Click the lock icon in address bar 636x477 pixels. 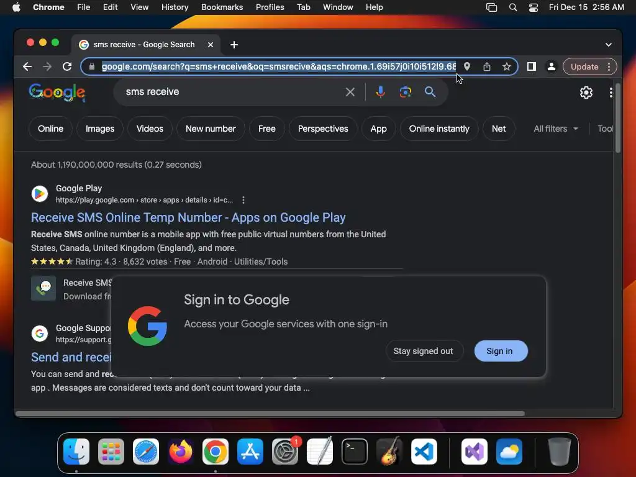(x=92, y=66)
